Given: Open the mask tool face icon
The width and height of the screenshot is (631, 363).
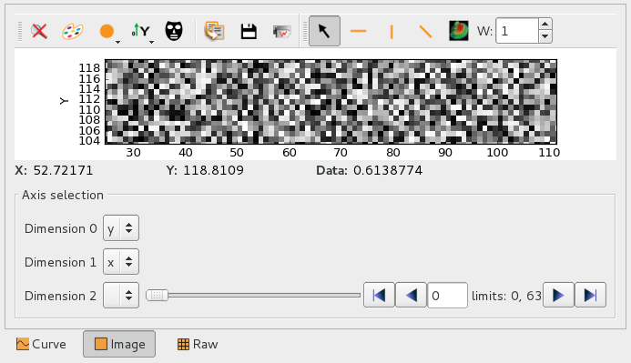Looking at the screenshot, I should 174,31.
